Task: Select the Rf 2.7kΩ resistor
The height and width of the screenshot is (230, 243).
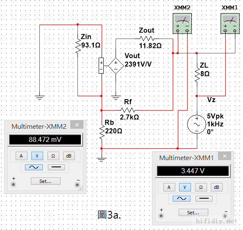Action: 128,110
